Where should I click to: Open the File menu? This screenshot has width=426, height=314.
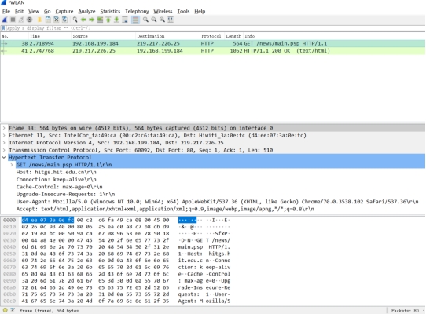click(x=6, y=11)
